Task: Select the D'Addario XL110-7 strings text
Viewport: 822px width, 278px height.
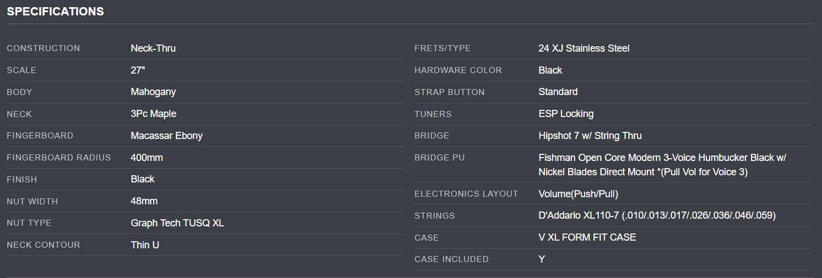Action: (657, 216)
